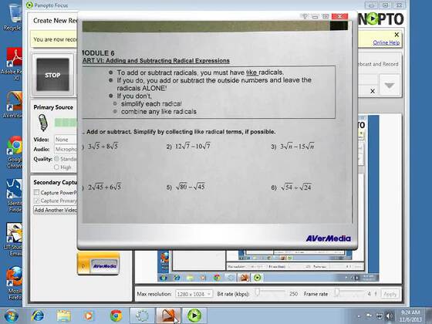Adjust the Bit rate slider

[257, 292]
